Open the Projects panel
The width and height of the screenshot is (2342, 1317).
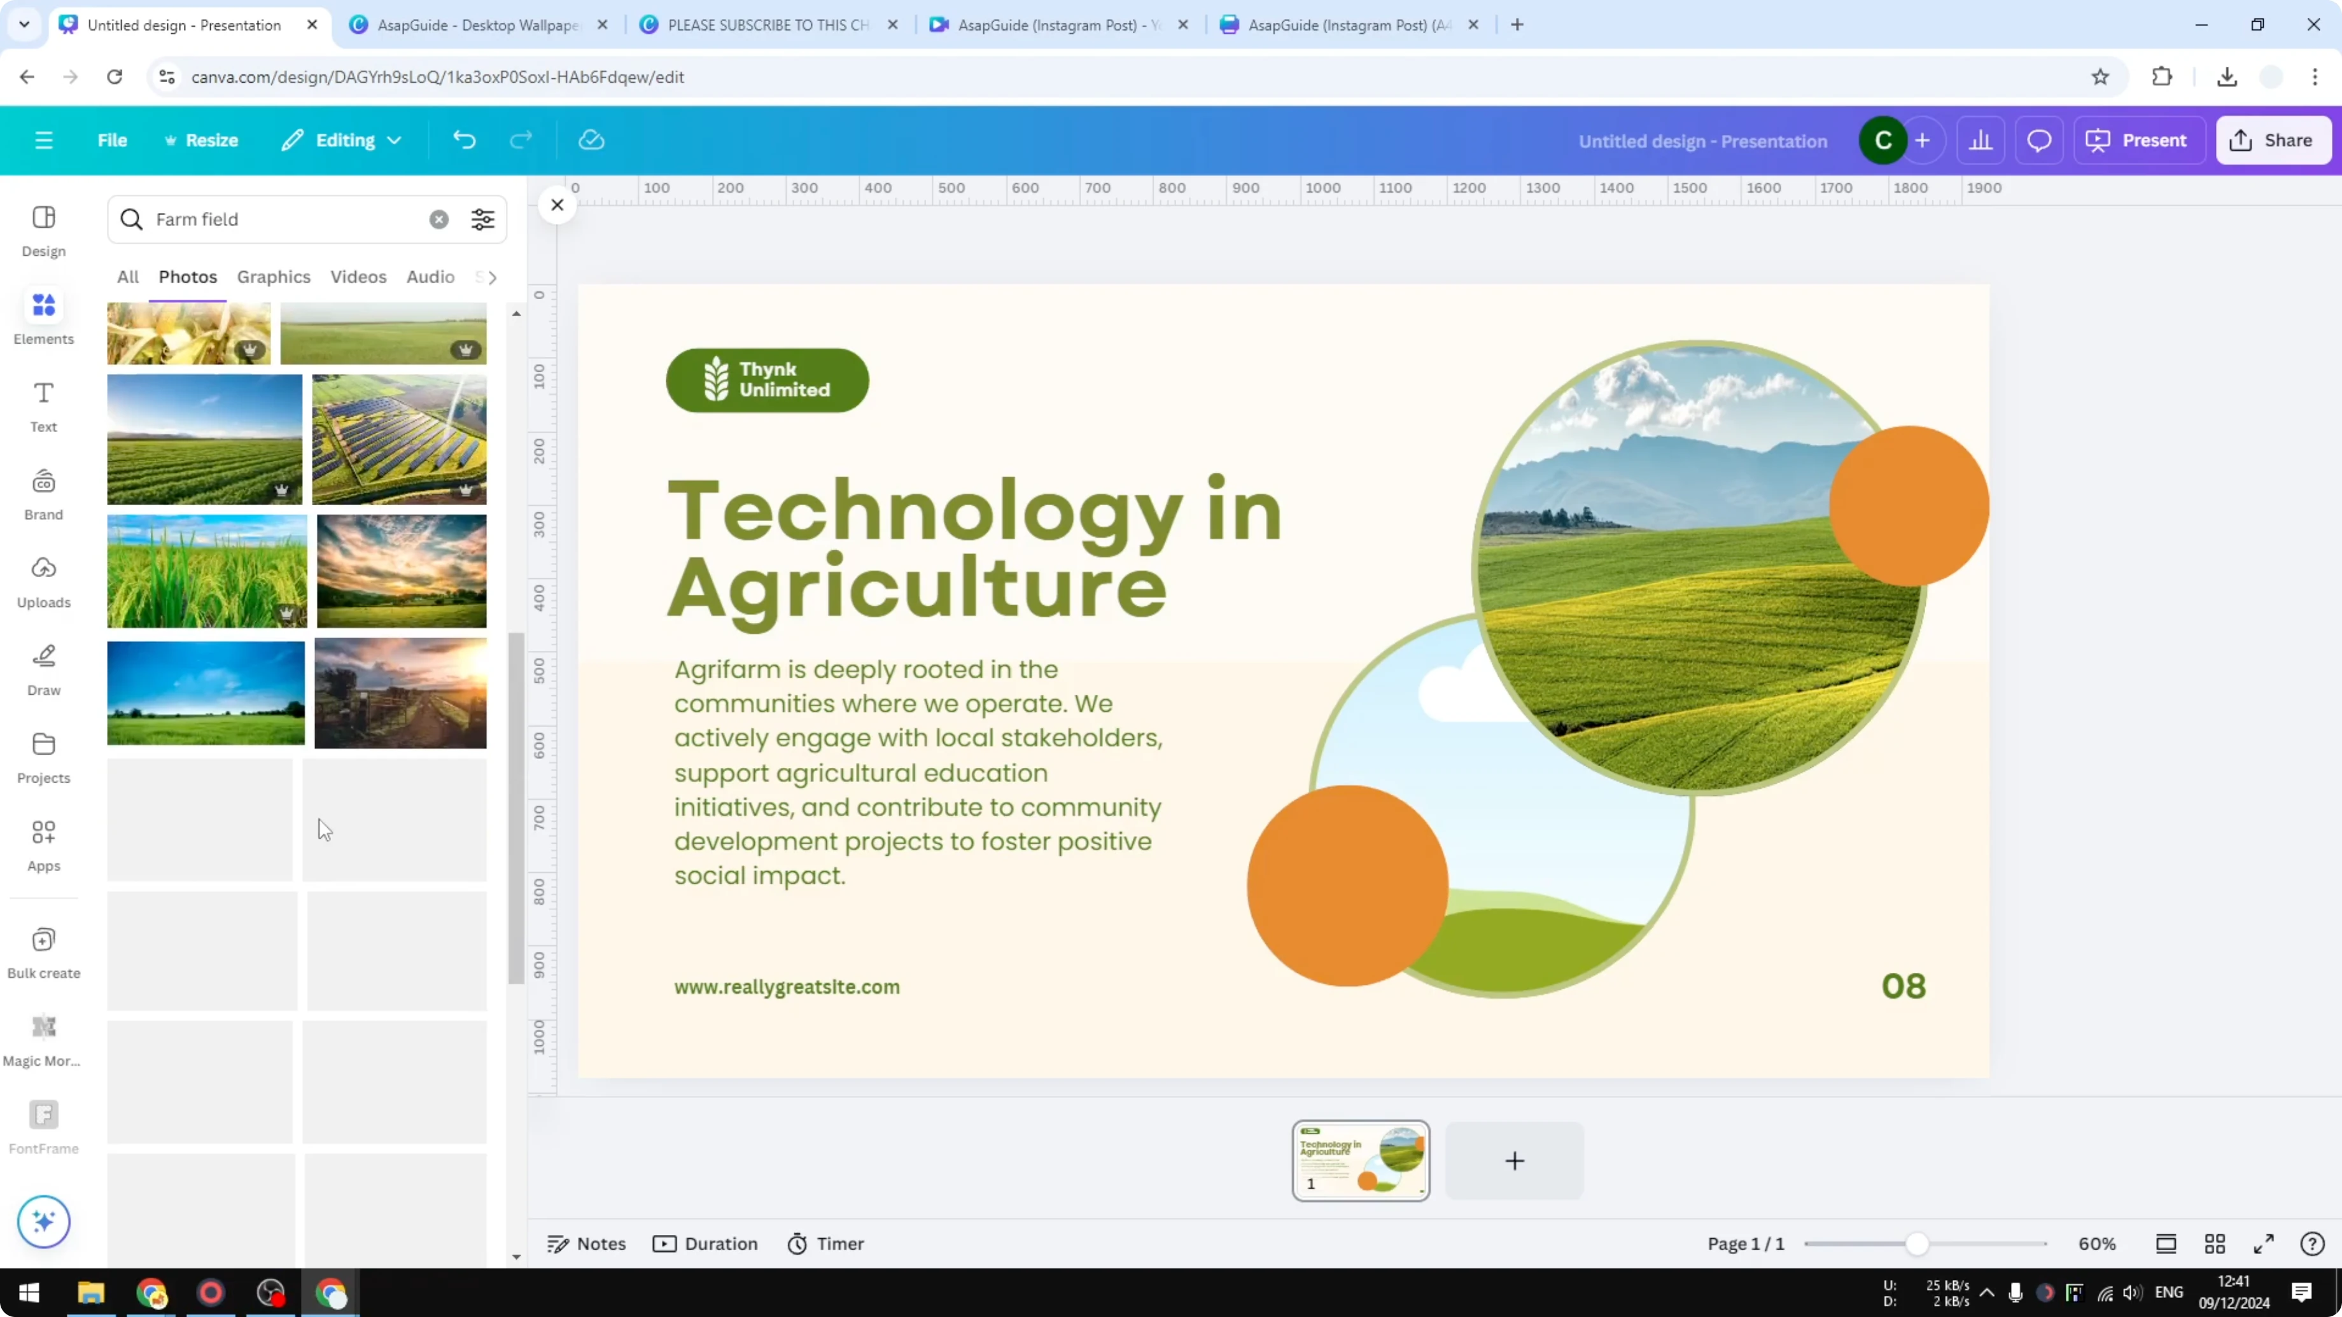tap(43, 755)
